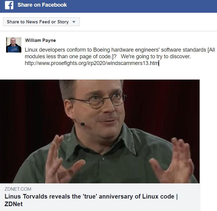Click the 'ZDNet' word ending the headline
Screen dimensions: 217x211
13,204
